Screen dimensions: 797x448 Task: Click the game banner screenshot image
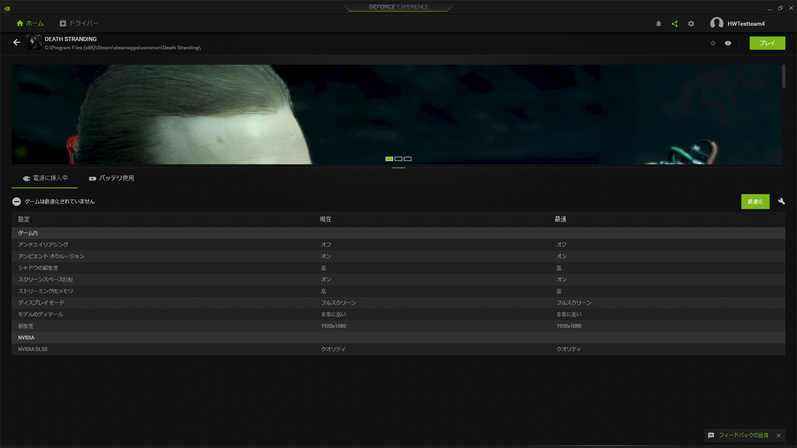pyautogui.click(x=397, y=114)
